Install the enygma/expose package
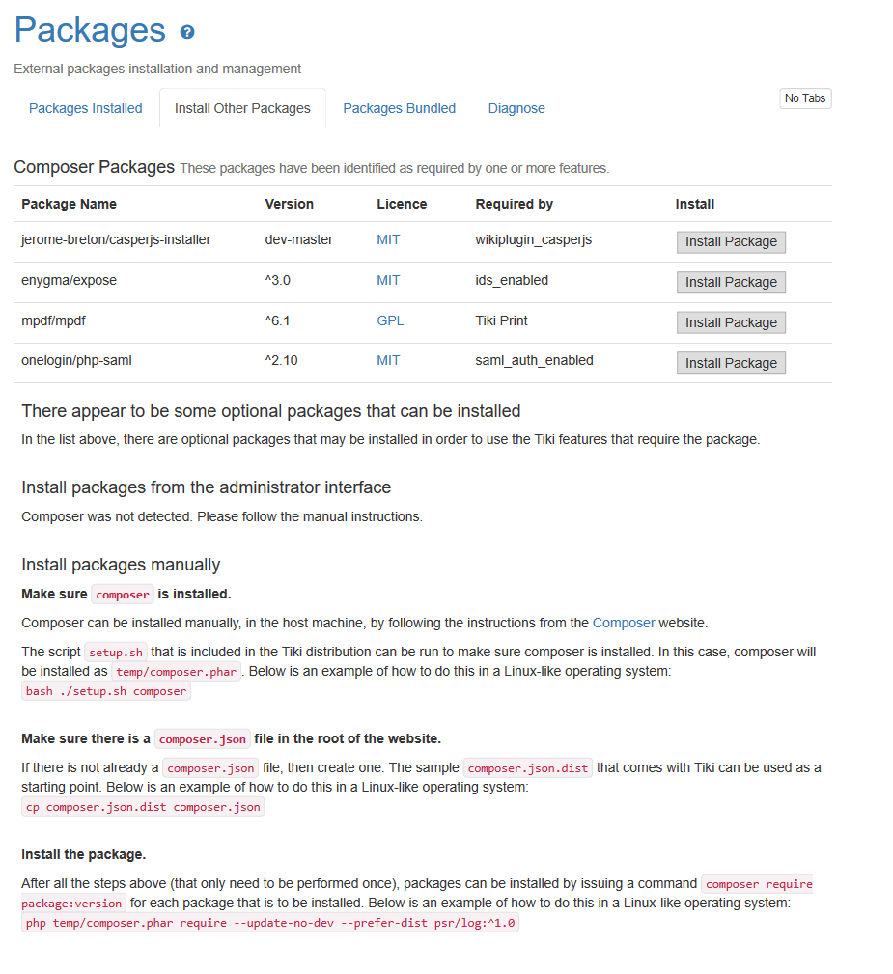 [x=731, y=282]
